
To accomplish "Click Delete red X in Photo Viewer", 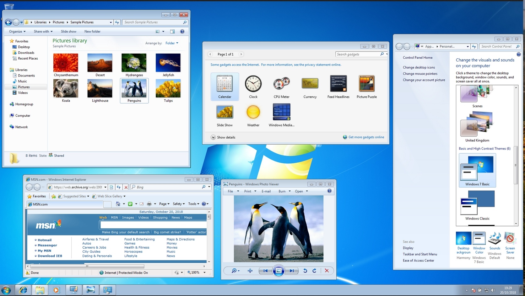I will [327, 271].
